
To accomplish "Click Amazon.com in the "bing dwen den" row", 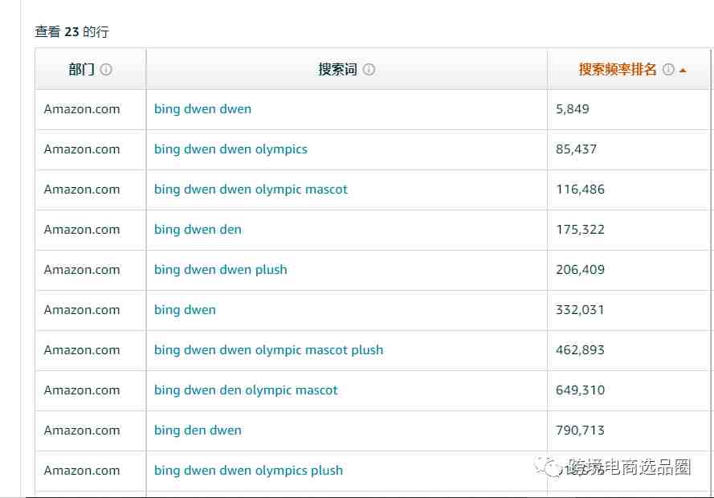I will (82, 230).
